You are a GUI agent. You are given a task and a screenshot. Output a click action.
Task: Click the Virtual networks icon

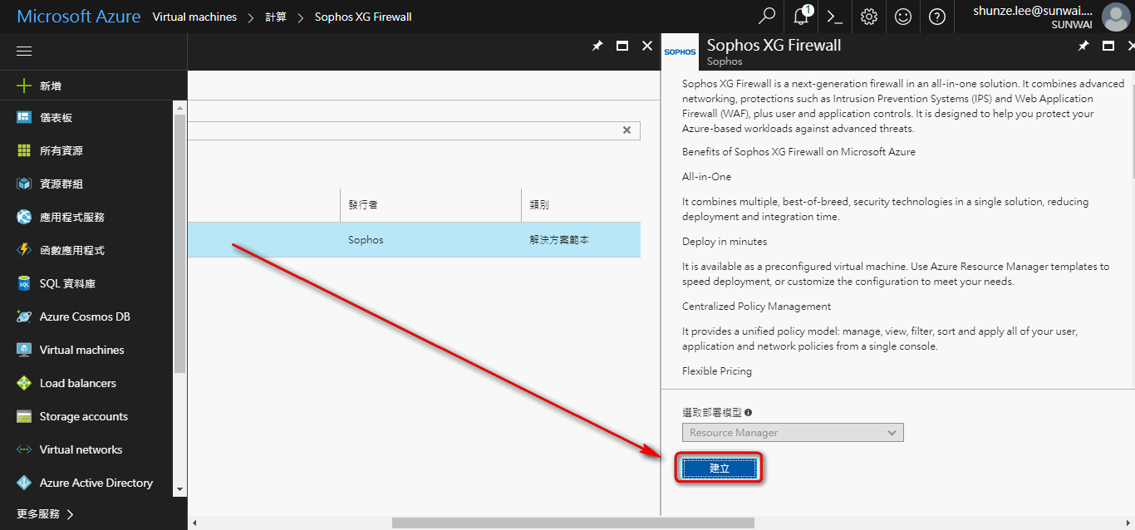pyautogui.click(x=24, y=449)
